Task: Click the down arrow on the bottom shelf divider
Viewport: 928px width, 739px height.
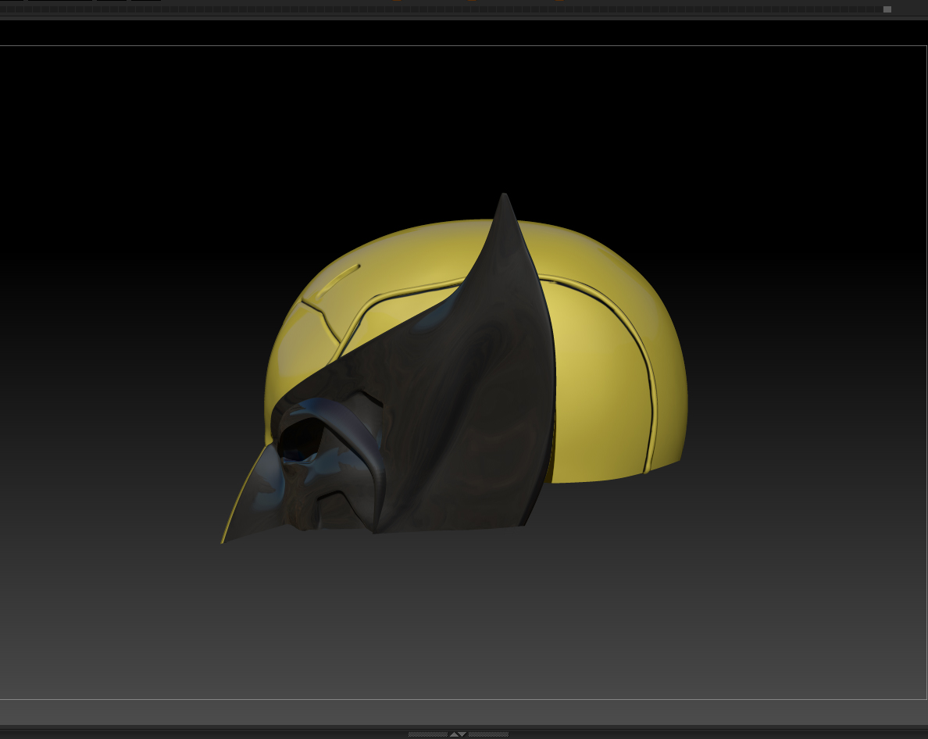Action: coord(462,734)
